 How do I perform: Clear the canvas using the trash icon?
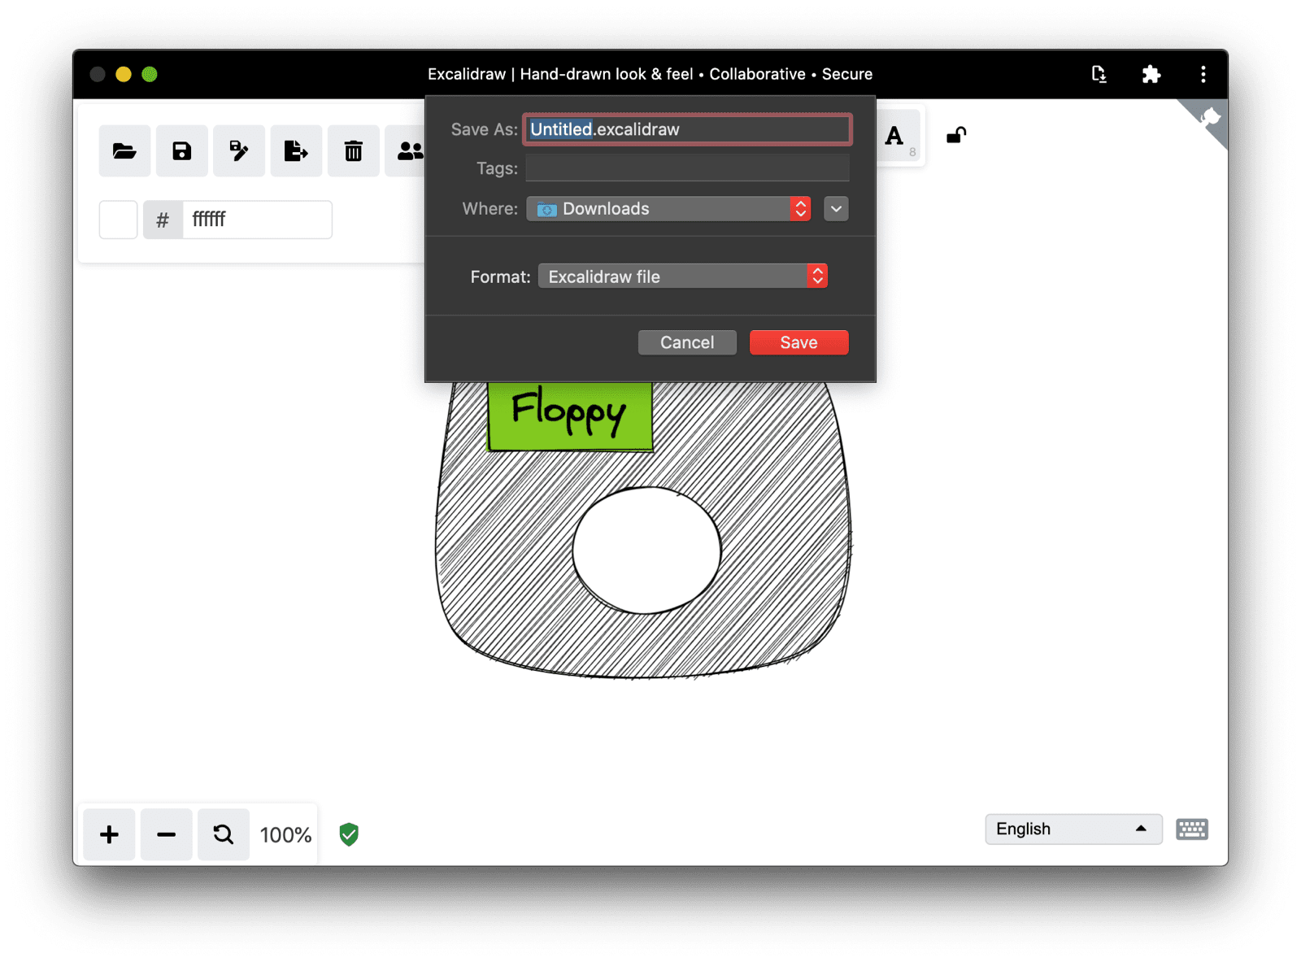[x=353, y=150]
